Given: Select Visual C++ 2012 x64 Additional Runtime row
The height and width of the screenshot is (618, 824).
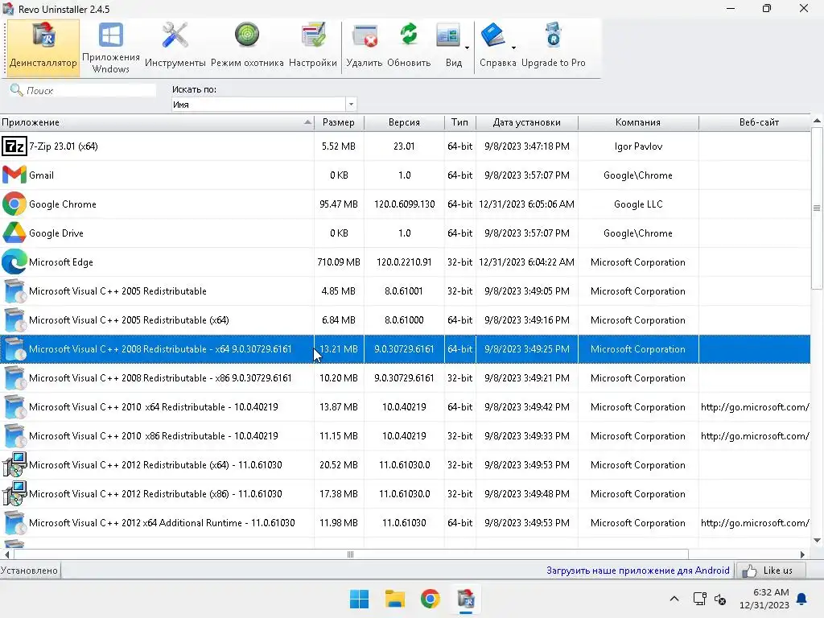Looking at the screenshot, I should pyautogui.click(x=406, y=523).
